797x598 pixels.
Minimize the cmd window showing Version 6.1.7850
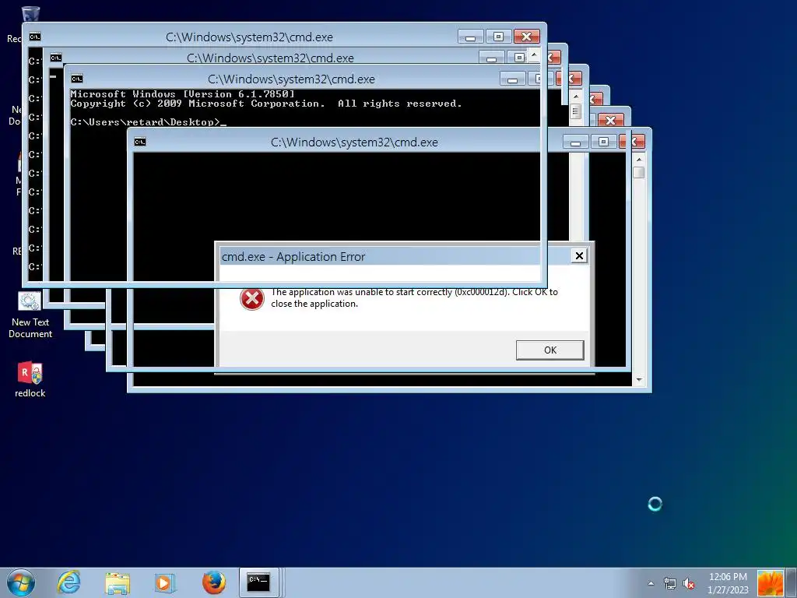512,79
